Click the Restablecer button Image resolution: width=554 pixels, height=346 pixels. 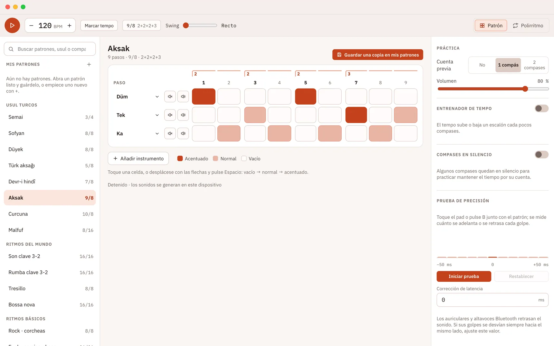[521, 276]
